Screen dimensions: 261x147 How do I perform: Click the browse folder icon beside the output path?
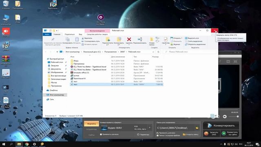pos(197,128)
